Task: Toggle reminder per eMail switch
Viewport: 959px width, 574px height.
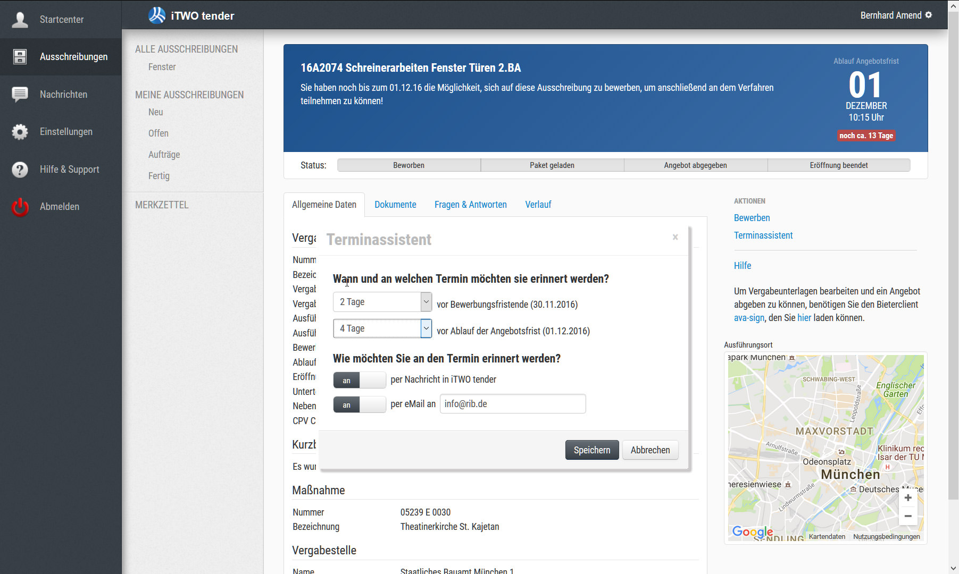Action: tap(360, 404)
